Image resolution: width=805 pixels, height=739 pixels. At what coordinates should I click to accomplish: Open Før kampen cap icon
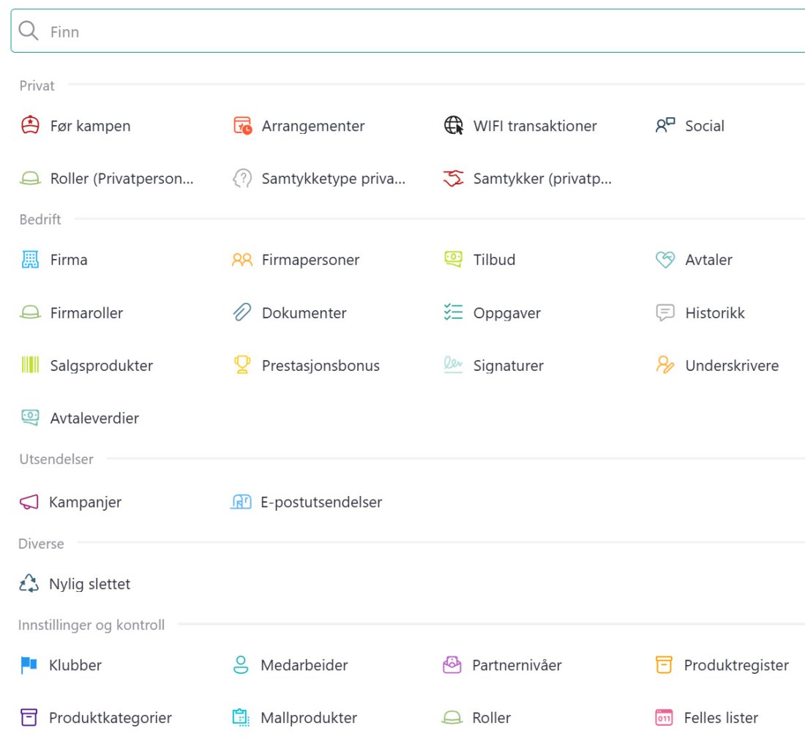pyautogui.click(x=30, y=125)
